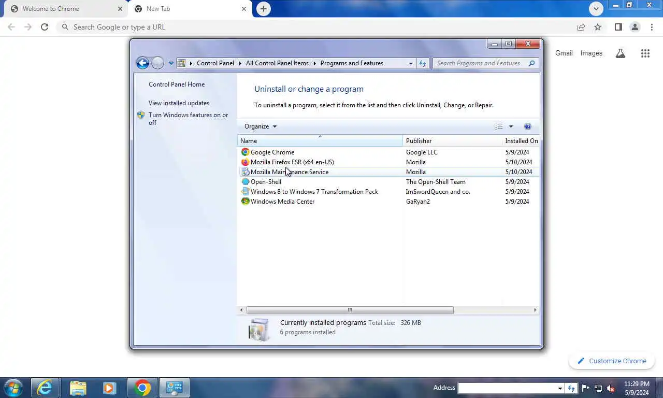Click the search magnifier in Programs and Features
The height and width of the screenshot is (398, 663).
click(531, 63)
